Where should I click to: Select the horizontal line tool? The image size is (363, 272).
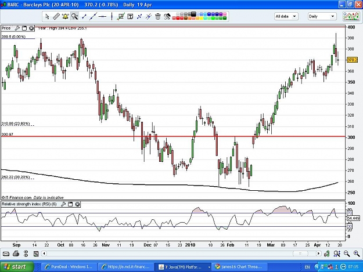(x=102, y=16)
